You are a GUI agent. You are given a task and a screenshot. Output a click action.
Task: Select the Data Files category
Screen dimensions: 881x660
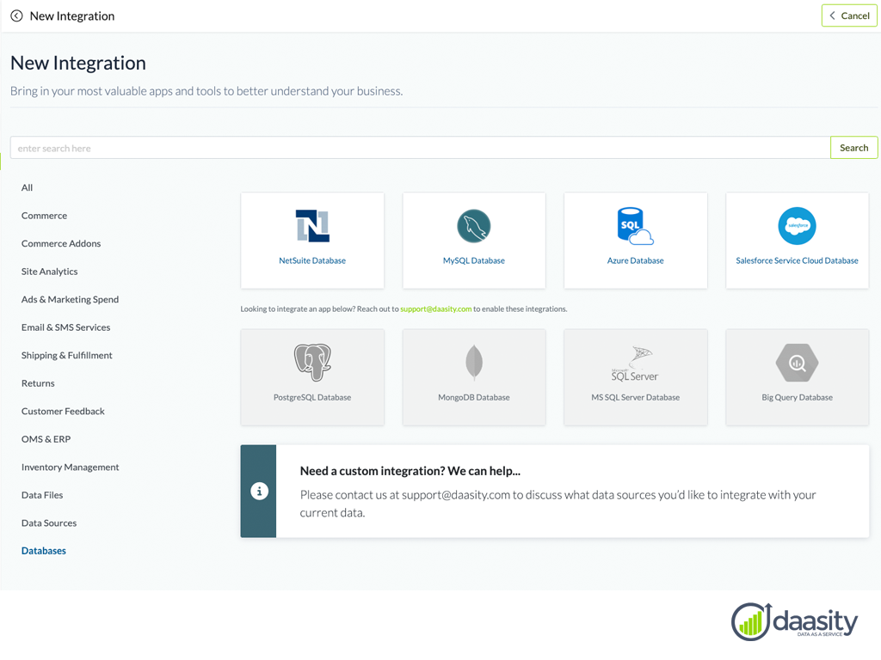click(x=42, y=495)
